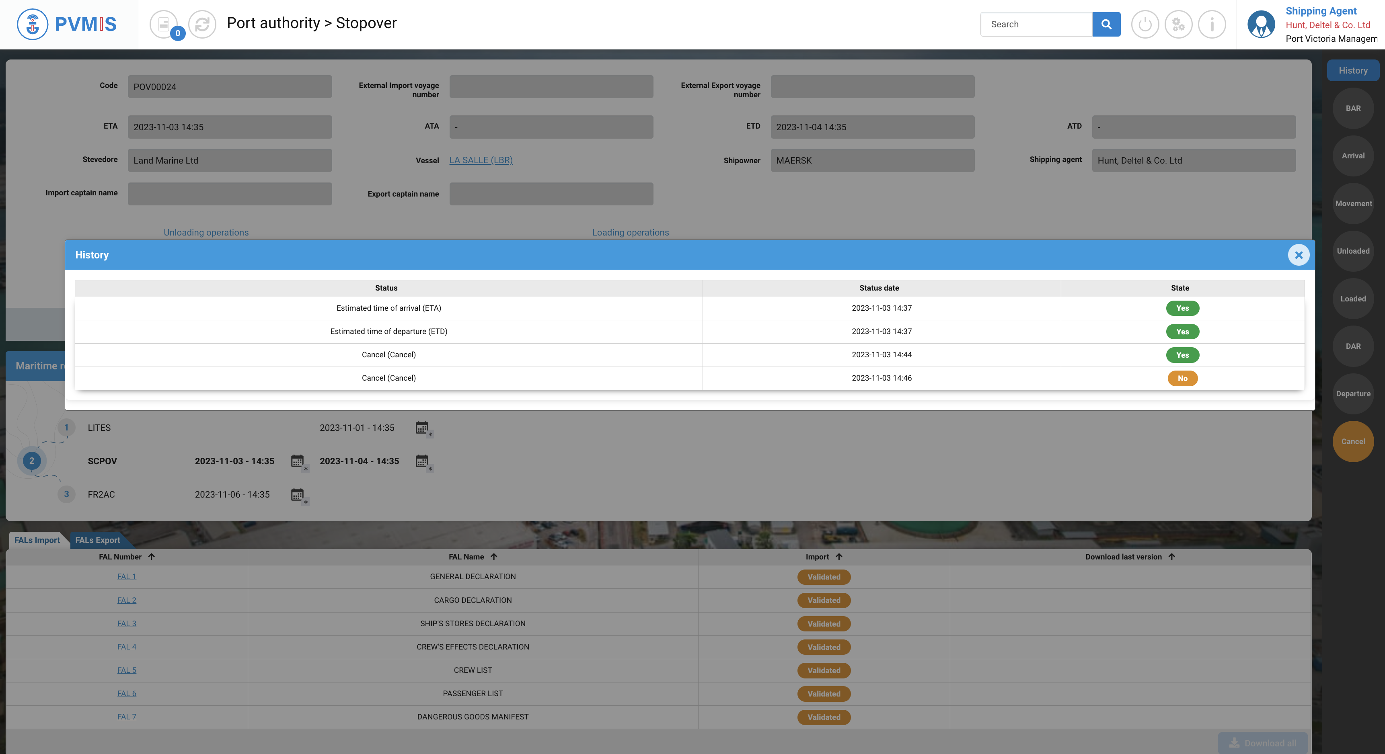Open the settings gears icon

pos(1178,24)
